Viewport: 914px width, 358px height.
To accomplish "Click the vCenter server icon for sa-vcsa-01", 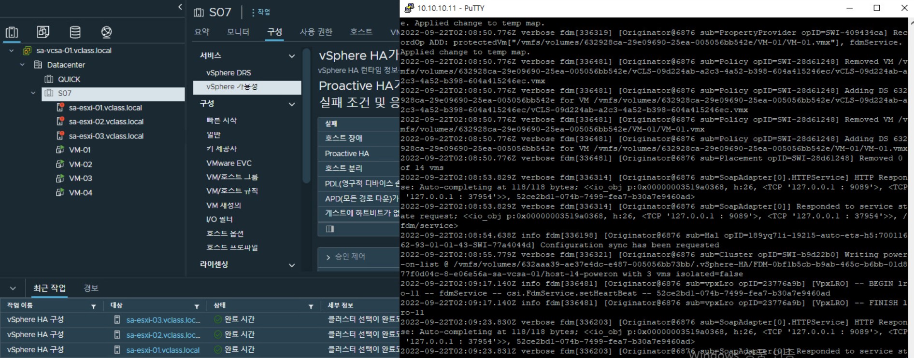I will (27, 51).
